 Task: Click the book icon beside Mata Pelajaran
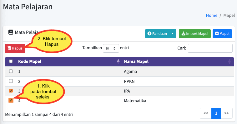coord(11,32)
